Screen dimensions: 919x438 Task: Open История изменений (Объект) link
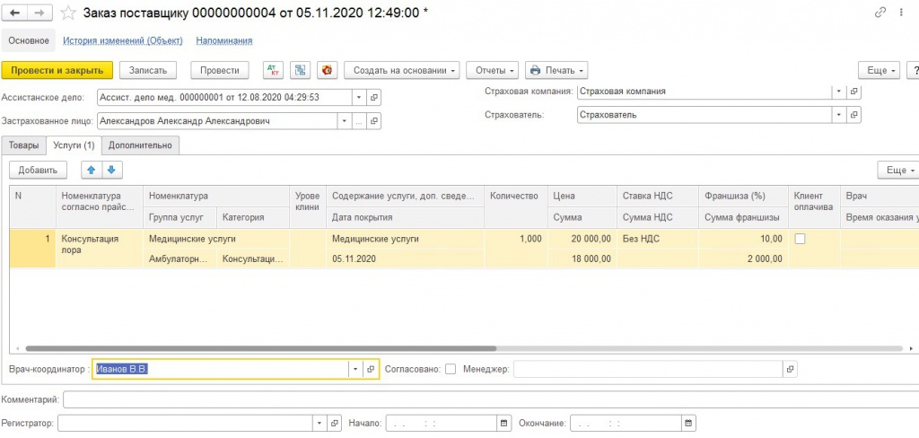click(122, 40)
